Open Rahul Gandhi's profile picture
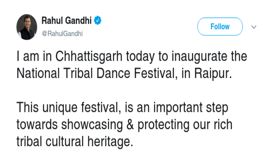 (x=27, y=27)
